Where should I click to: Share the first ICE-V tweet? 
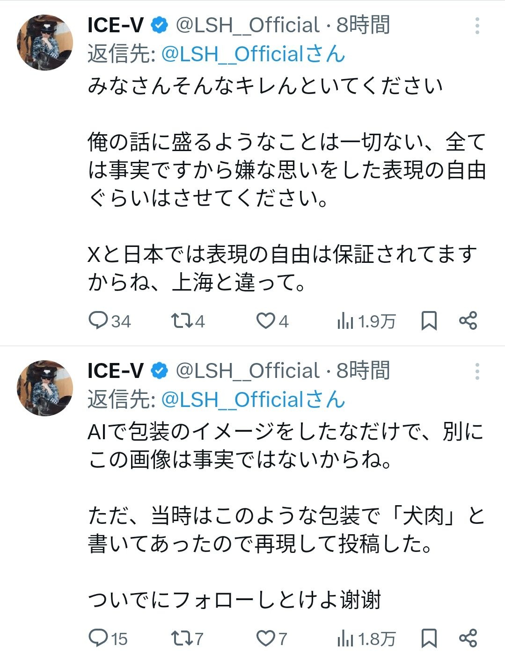pyautogui.click(x=468, y=321)
